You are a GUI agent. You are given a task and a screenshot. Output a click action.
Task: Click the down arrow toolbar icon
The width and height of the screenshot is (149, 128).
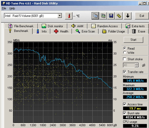[128, 16]
